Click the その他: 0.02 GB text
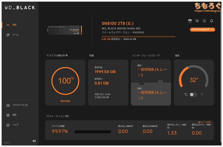223x147 pixels. [x=101, y=97]
